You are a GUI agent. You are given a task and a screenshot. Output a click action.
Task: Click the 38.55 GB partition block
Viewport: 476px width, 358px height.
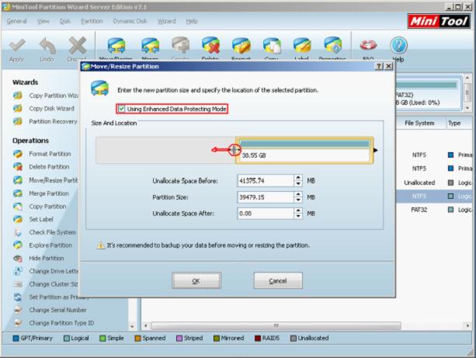pos(304,151)
